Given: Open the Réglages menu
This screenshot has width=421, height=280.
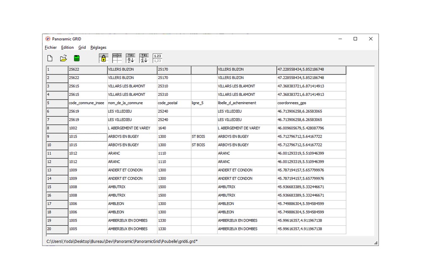Looking at the screenshot, I should coord(98,48).
